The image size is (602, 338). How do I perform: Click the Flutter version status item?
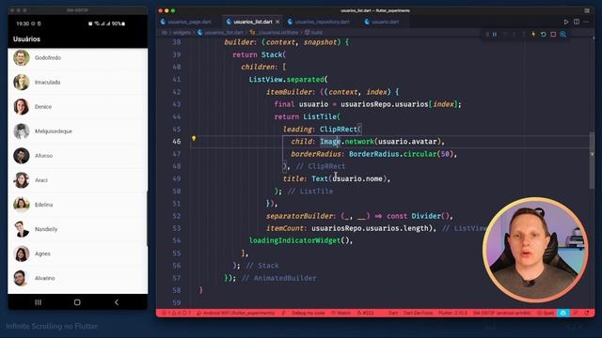coord(452,313)
